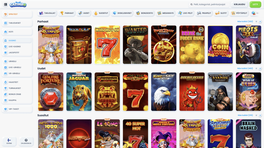Select the Eksklusiiviset category tab
The image size is (264, 148).
(122, 13)
